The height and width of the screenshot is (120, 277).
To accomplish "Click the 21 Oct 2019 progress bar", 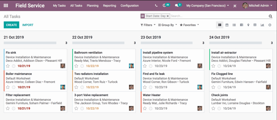I will (x=30, y=43).
